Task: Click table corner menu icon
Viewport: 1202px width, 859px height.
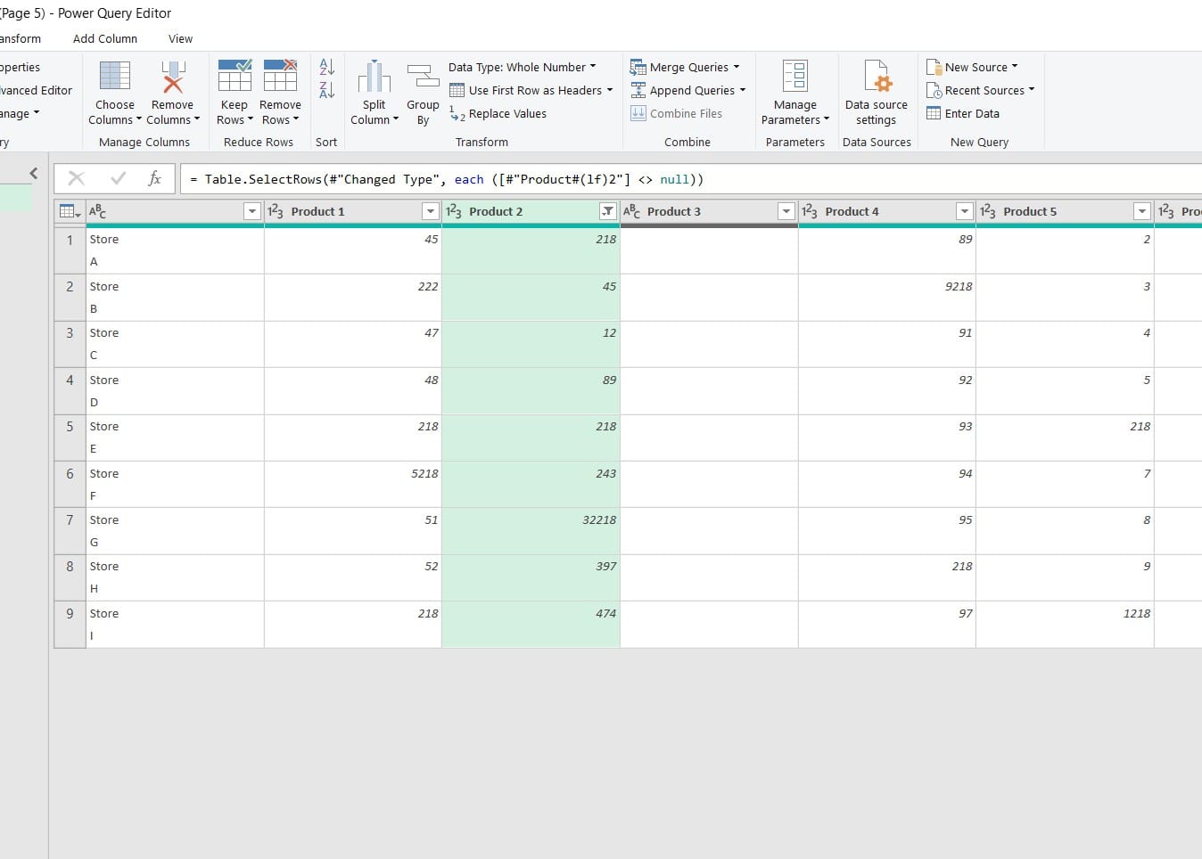Action: point(70,211)
